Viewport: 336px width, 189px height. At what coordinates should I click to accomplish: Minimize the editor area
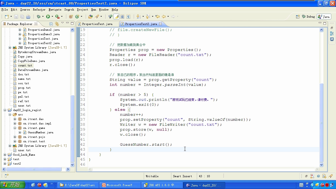[320, 23]
